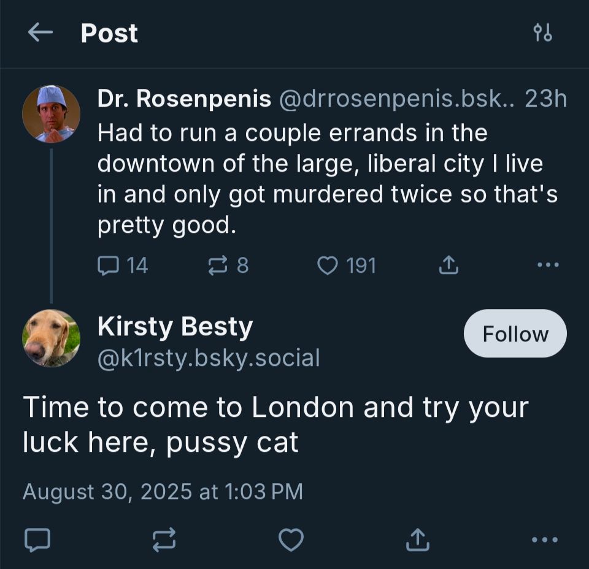Repost Kirsty Besty's reply
The image size is (589, 569).
[163, 540]
